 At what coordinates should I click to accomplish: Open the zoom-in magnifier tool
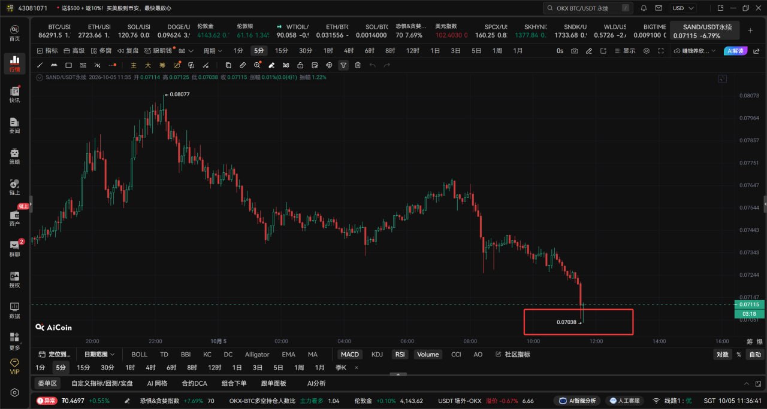[257, 65]
